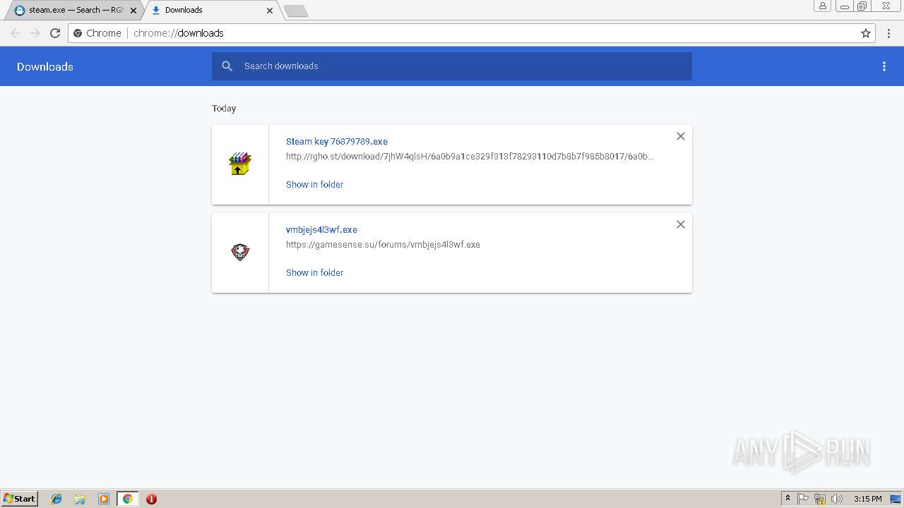Click the Today date heading

[224, 108]
